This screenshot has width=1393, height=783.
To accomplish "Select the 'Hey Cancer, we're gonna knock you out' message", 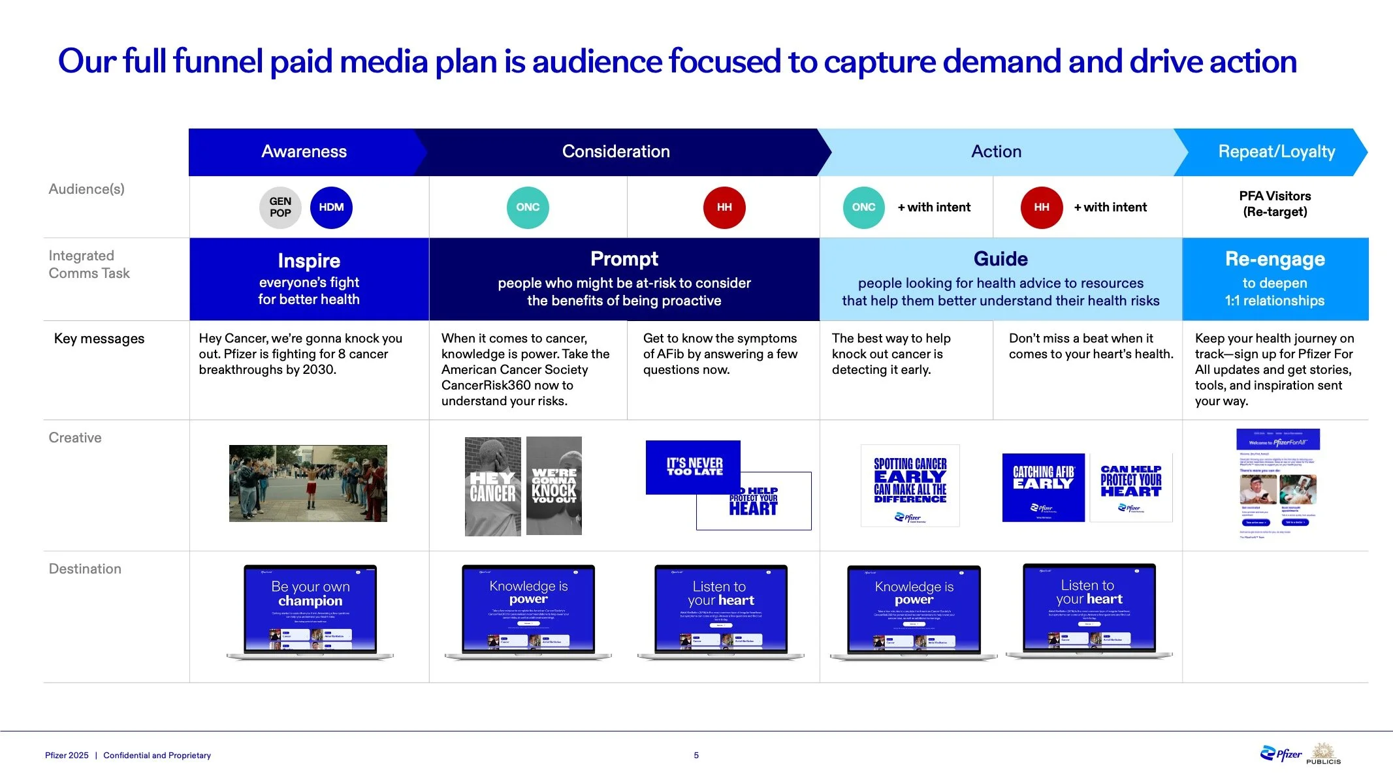I will (300, 354).
